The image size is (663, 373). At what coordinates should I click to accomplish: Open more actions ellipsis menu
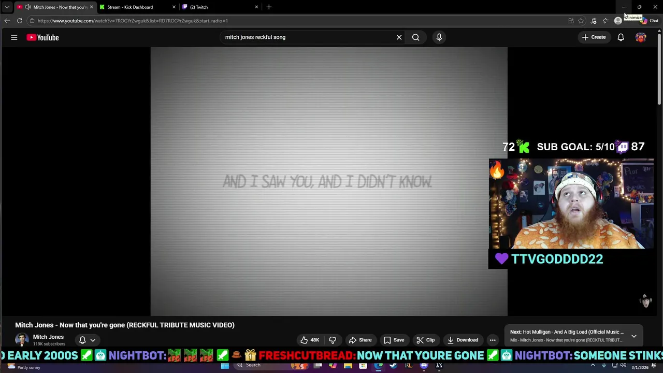pyautogui.click(x=493, y=340)
